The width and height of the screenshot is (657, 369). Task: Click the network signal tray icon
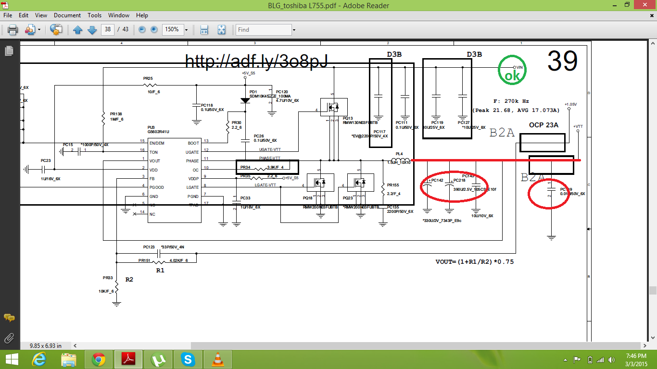click(x=600, y=359)
